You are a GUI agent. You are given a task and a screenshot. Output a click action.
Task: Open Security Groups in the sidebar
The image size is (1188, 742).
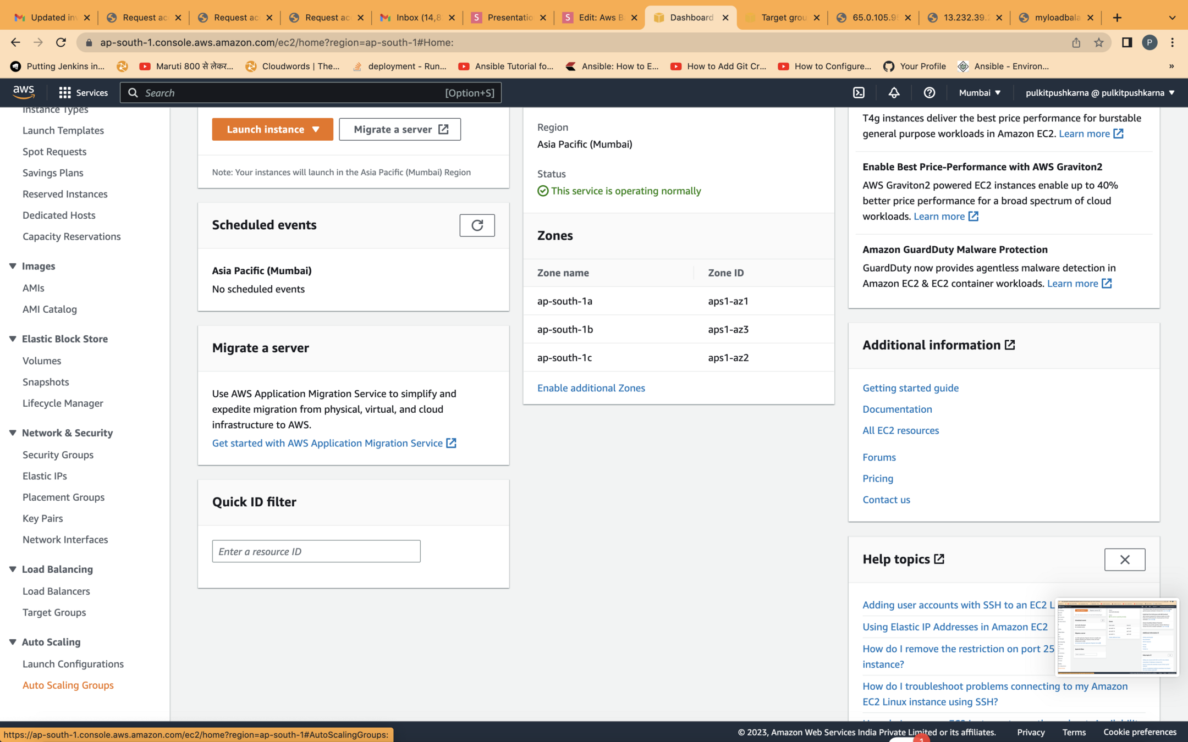coord(58,455)
